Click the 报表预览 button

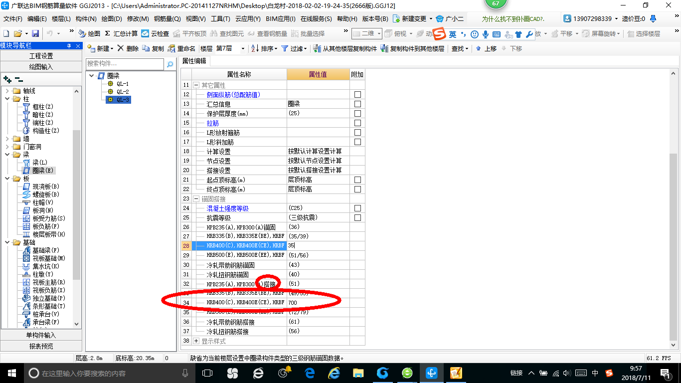41,346
